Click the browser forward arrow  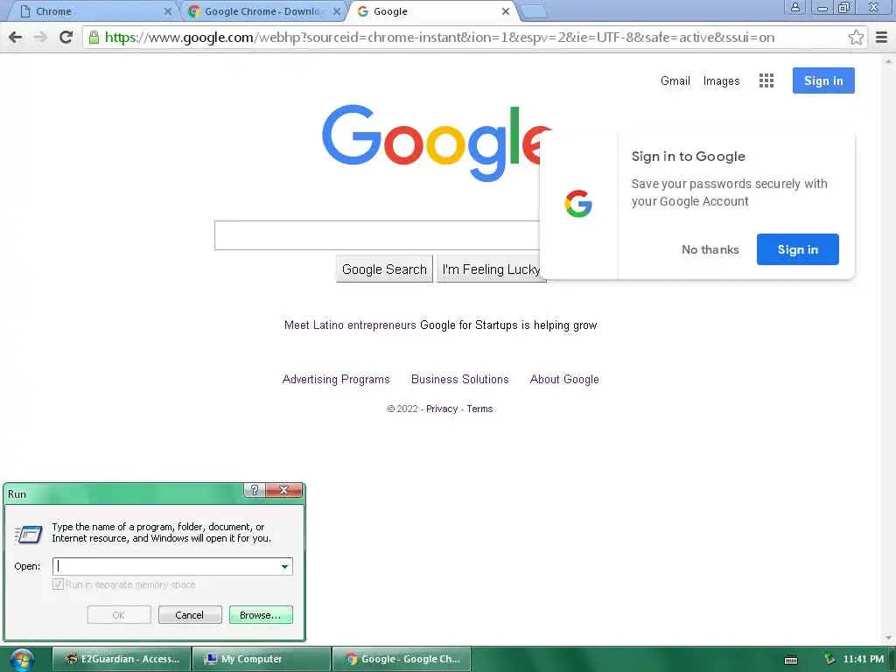tap(40, 37)
